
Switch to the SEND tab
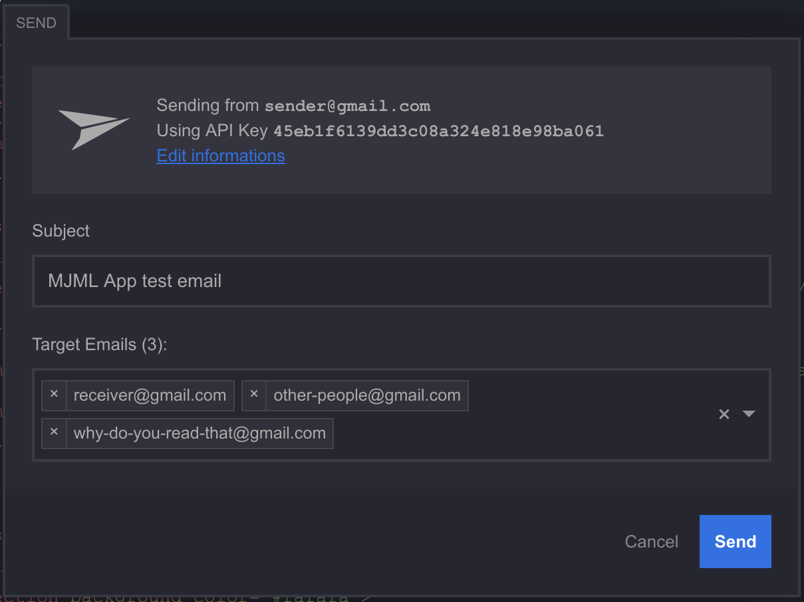tap(37, 23)
